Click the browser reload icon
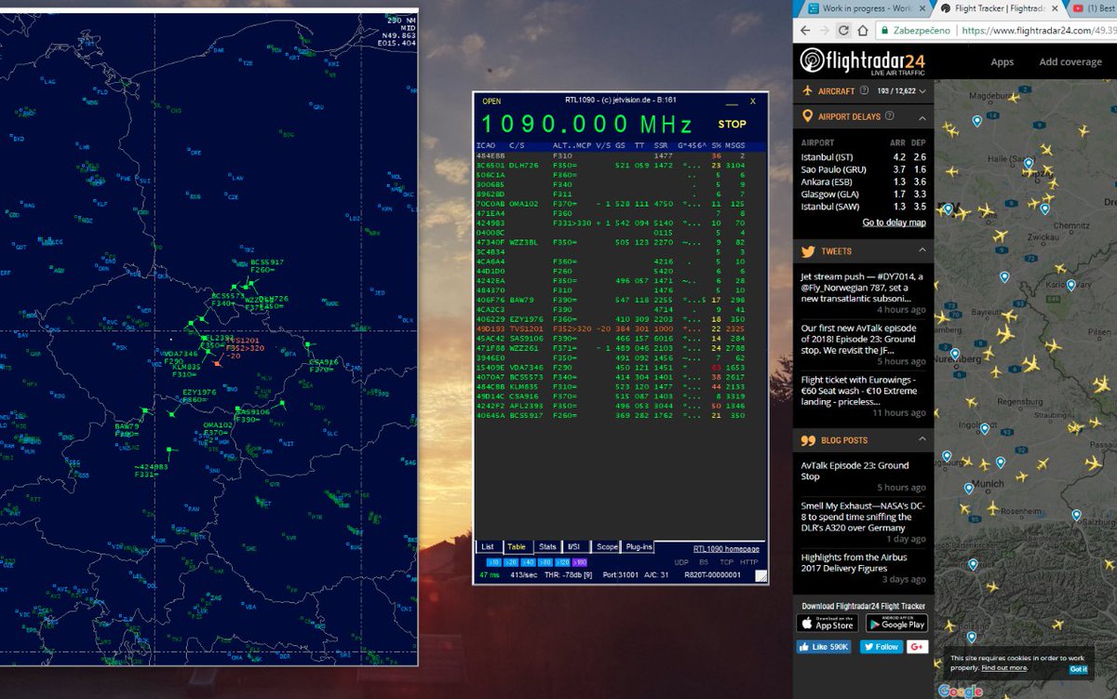This screenshot has width=1117, height=699. click(x=842, y=30)
